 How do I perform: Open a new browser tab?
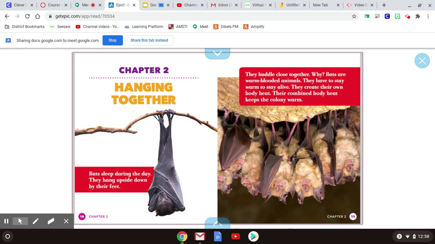(x=384, y=5)
